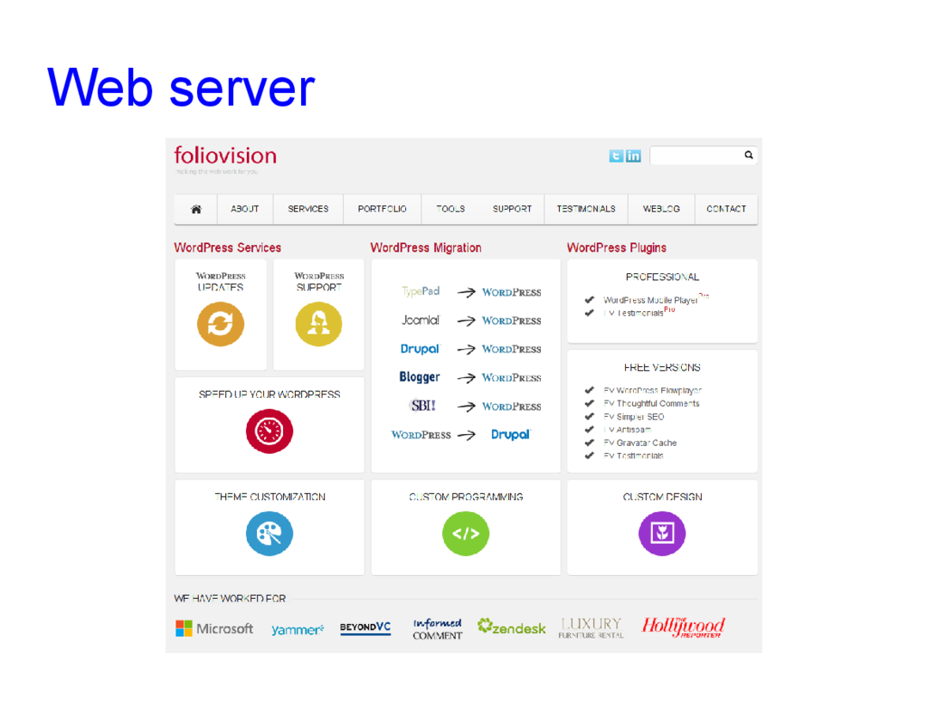Image resolution: width=946 pixels, height=709 pixels.
Task: Click the yellow WordPress Support person icon
Action: tap(318, 324)
